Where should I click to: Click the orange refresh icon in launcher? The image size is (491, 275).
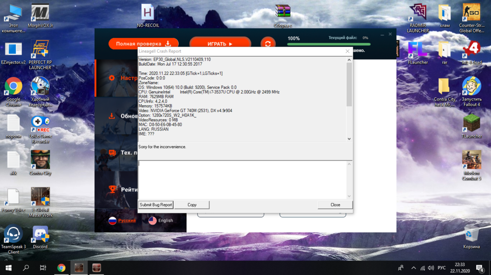[268, 44]
